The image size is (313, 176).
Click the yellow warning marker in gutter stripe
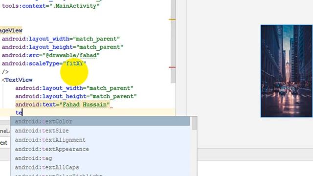[x=172, y=20]
